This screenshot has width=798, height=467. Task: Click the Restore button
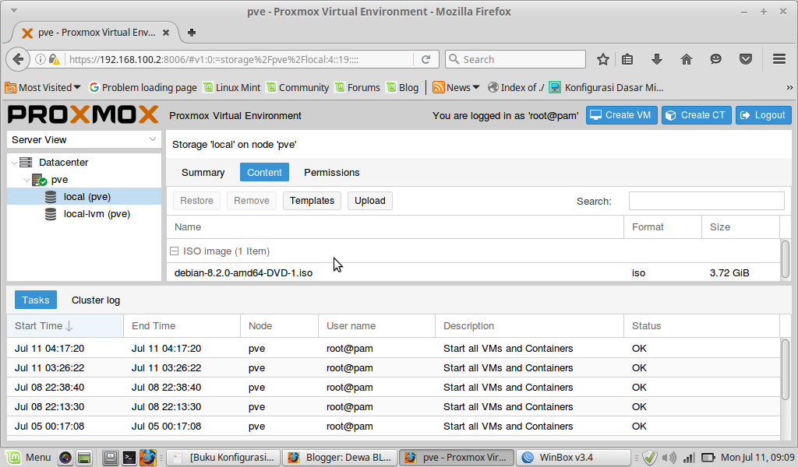click(196, 201)
